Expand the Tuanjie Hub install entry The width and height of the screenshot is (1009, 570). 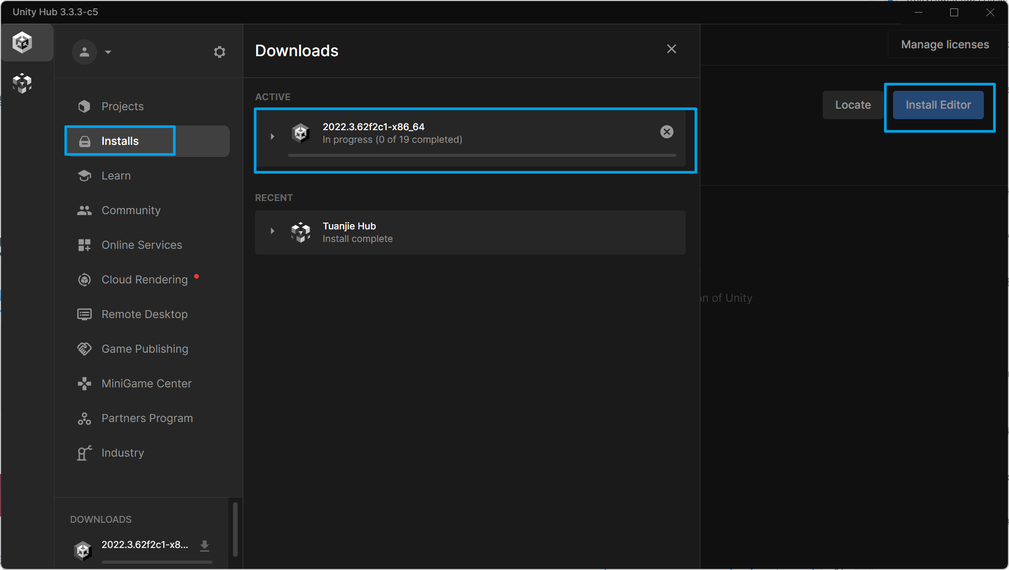point(272,231)
